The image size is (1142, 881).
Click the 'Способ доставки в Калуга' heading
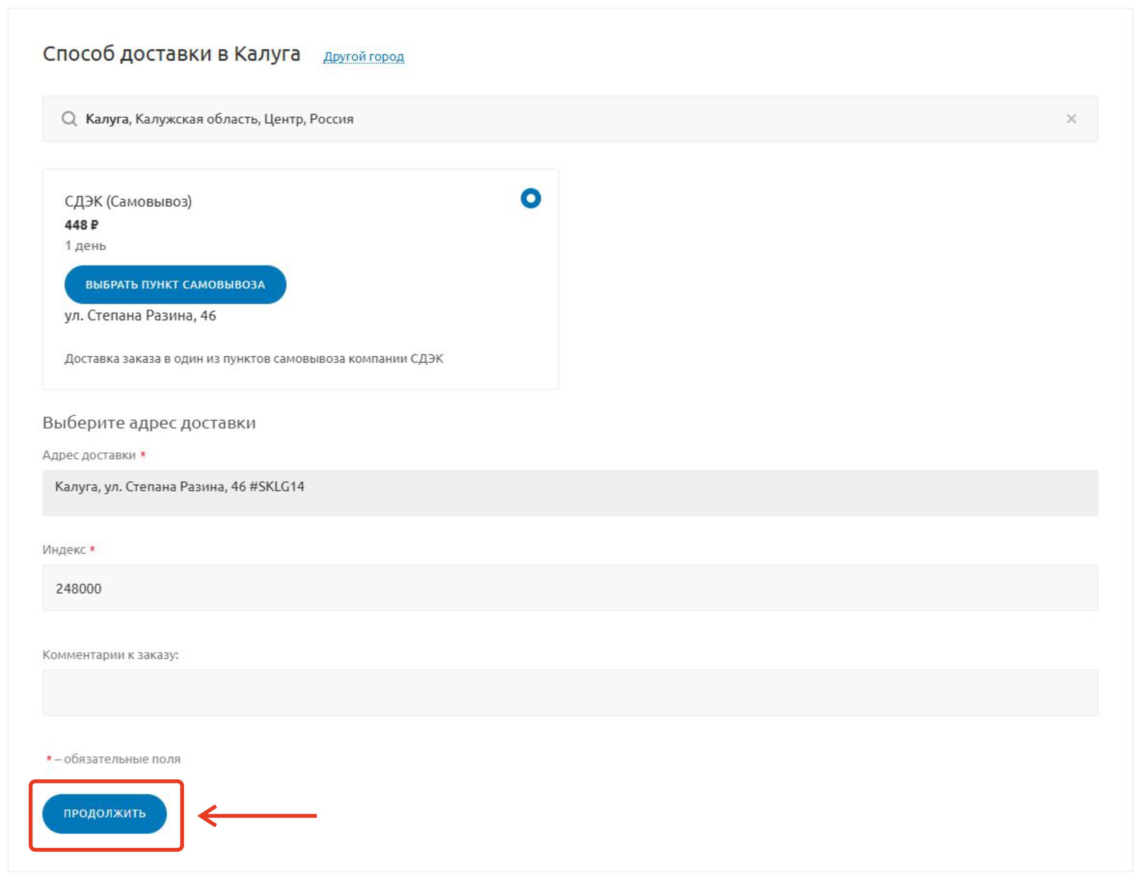(172, 54)
